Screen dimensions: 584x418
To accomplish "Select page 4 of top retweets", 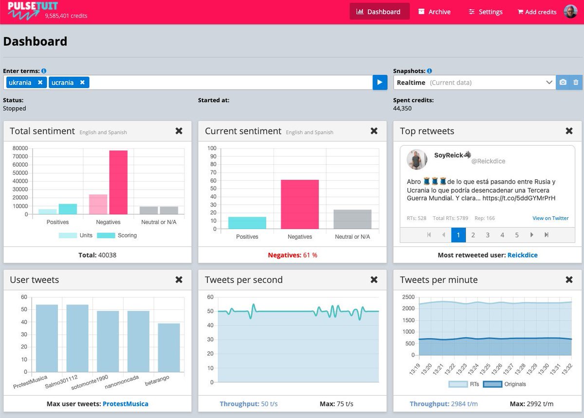I will pyautogui.click(x=502, y=235).
